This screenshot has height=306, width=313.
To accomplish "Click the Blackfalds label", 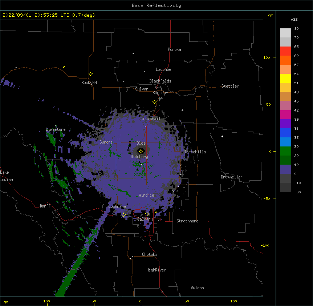I will (160, 81).
